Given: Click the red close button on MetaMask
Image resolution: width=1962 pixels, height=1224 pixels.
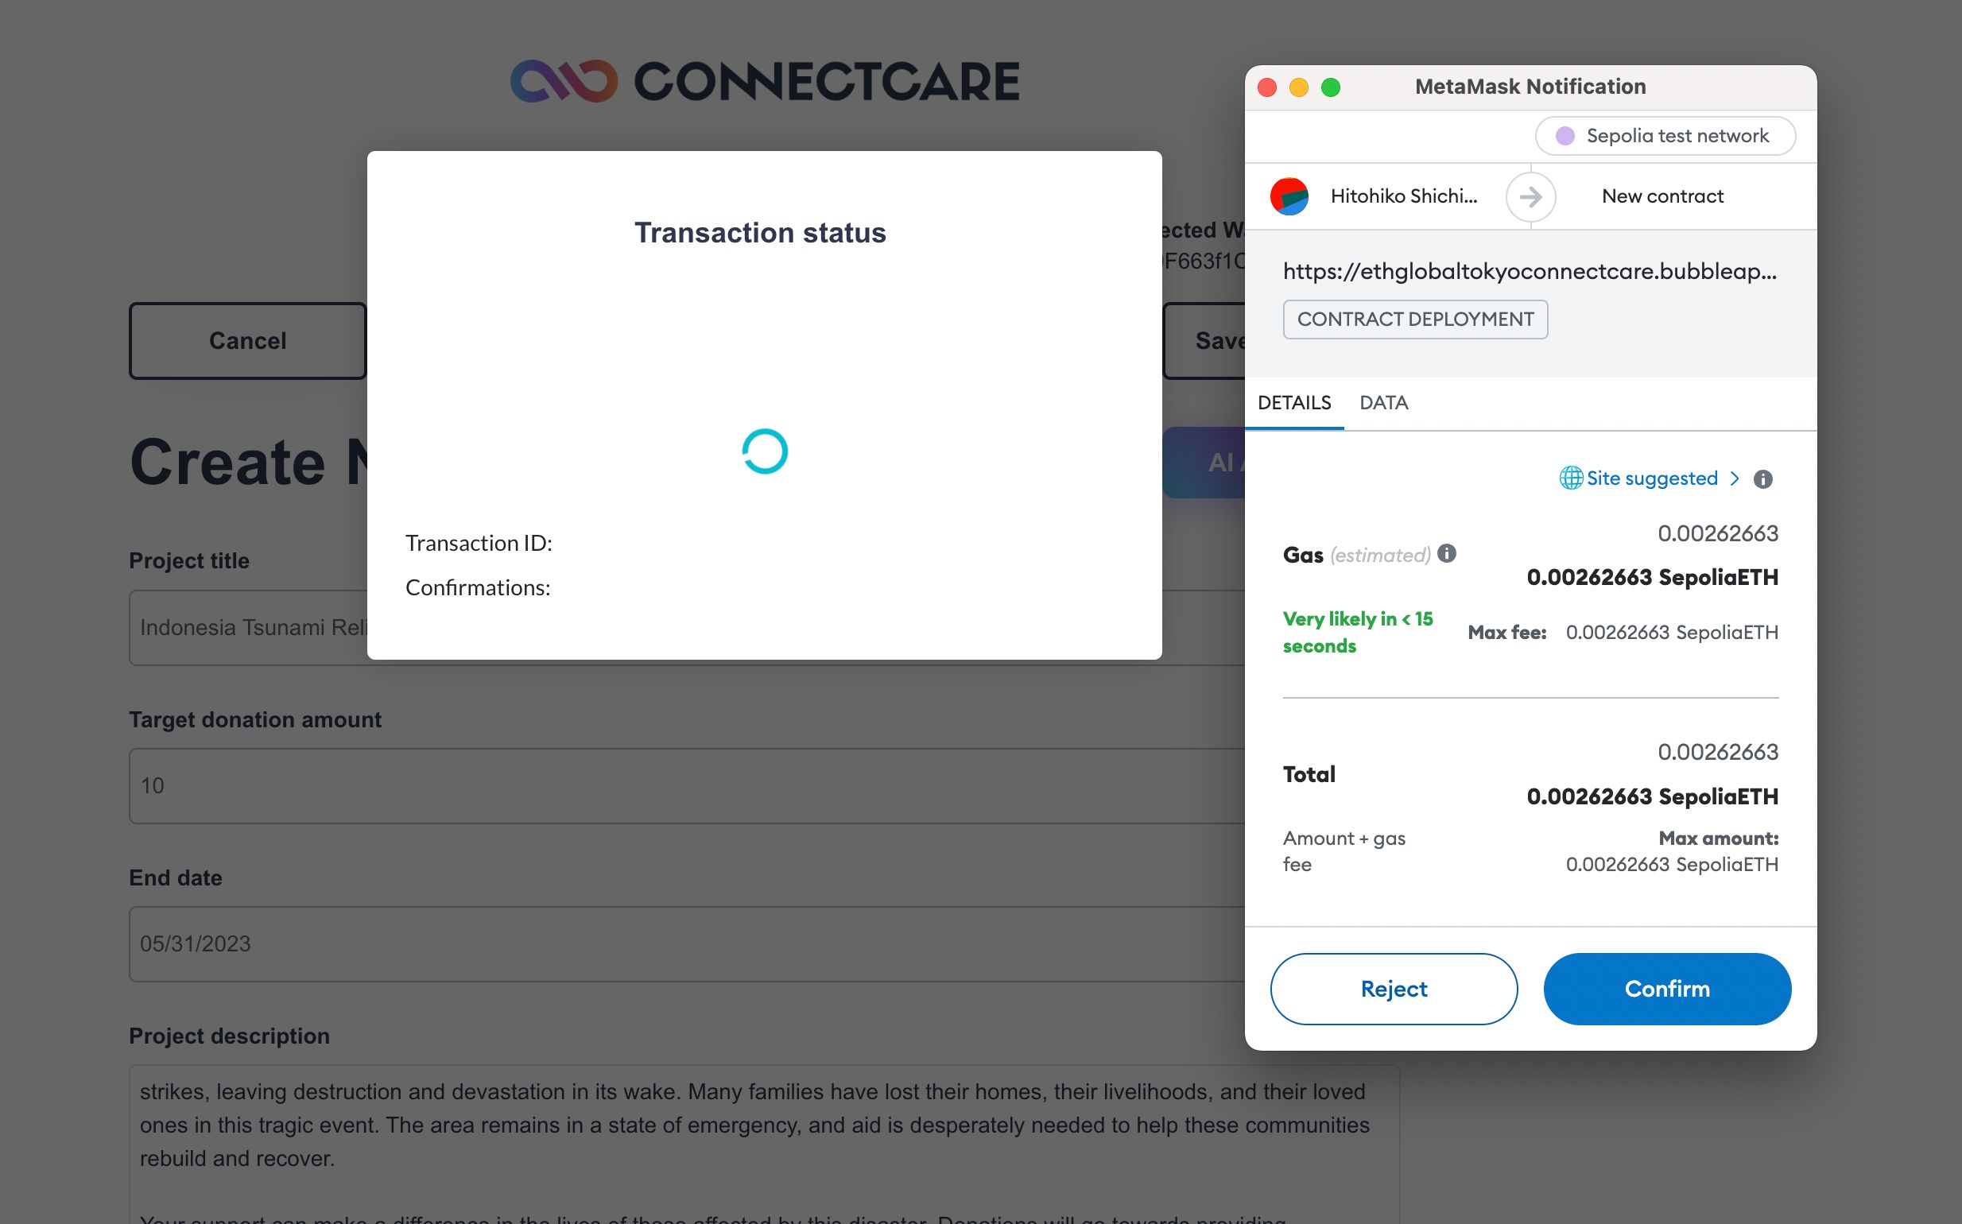Looking at the screenshot, I should pos(1270,86).
